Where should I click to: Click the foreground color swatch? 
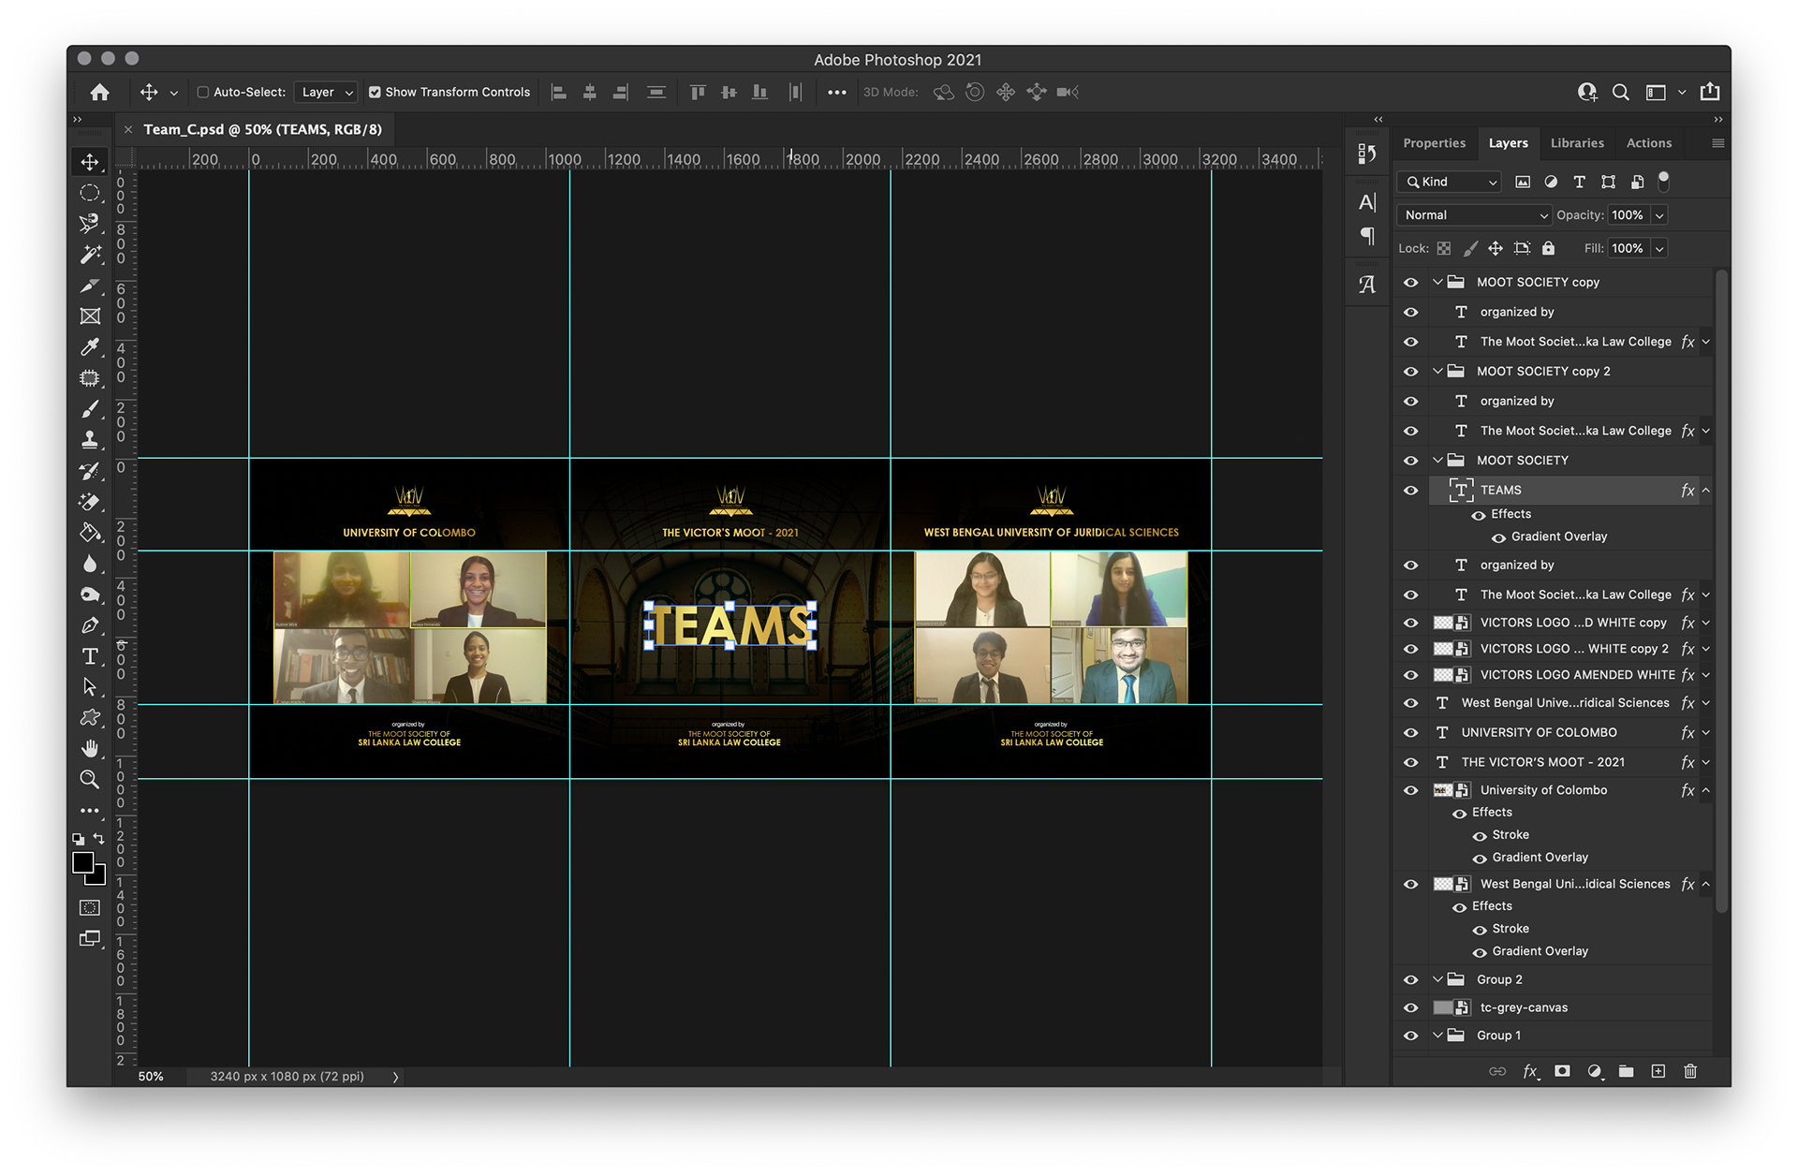pos(83,862)
